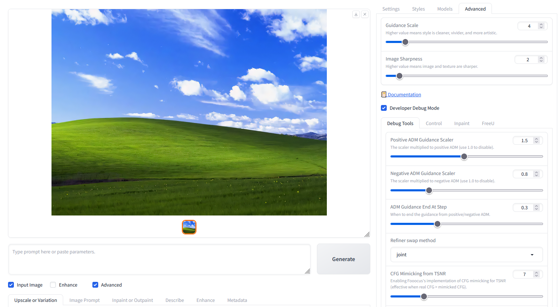Screen dimensions: 558x307
Task: Adjust the Image Sharpness slider
Action: (x=466, y=76)
